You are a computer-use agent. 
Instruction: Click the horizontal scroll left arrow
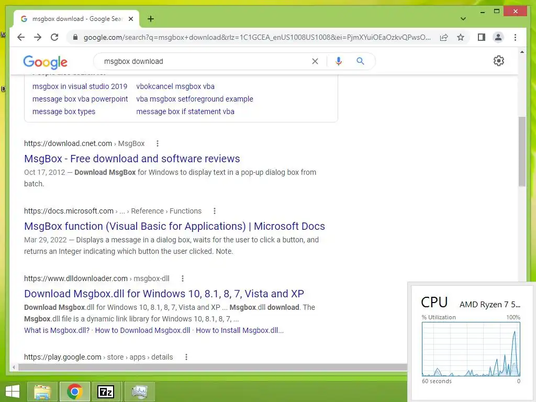pos(14,367)
